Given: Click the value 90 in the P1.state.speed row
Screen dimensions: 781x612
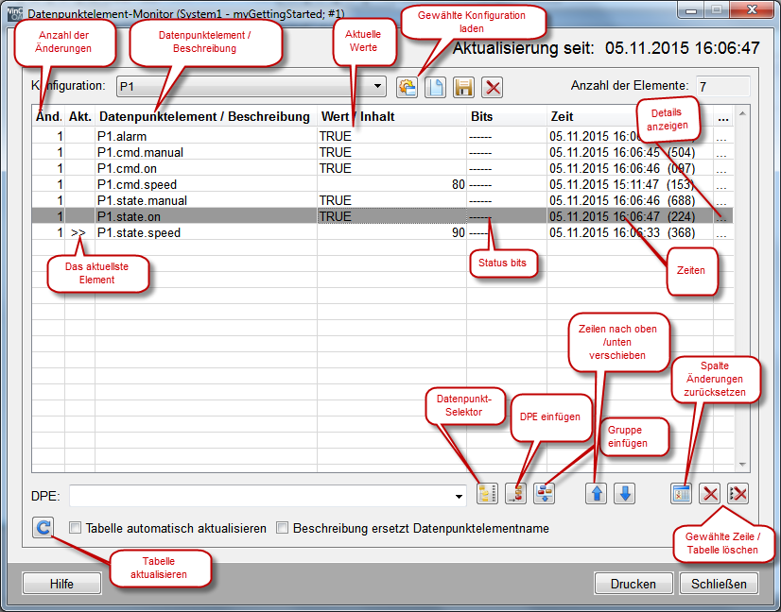Looking at the screenshot, I should point(459,232).
